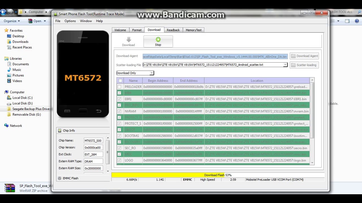The height and width of the screenshot is (203, 362).
Task: Uncheck the BOOTIMG partition checkbox
Action: coord(119,136)
